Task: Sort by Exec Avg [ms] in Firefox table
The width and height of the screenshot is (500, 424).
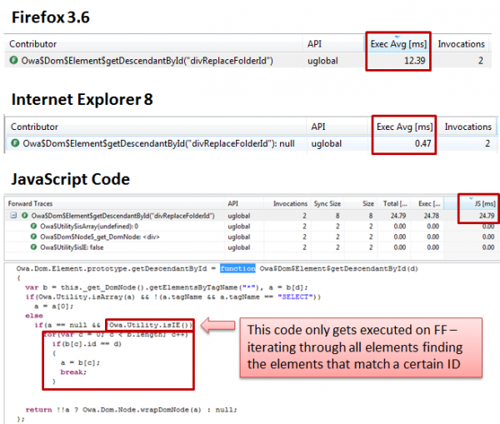Action: pyautogui.click(x=398, y=44)
